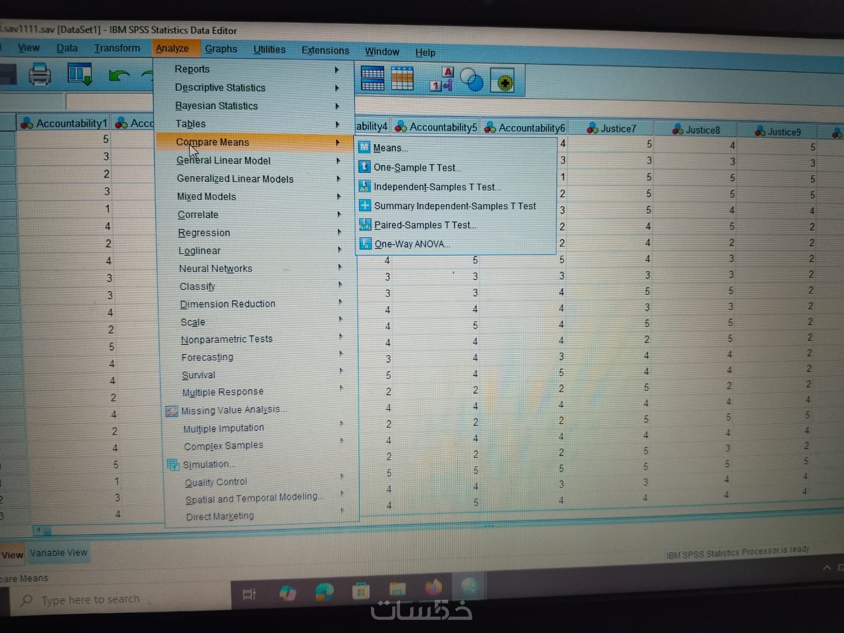Toggle the Value Labels toolbar icon

coord(442,80)
